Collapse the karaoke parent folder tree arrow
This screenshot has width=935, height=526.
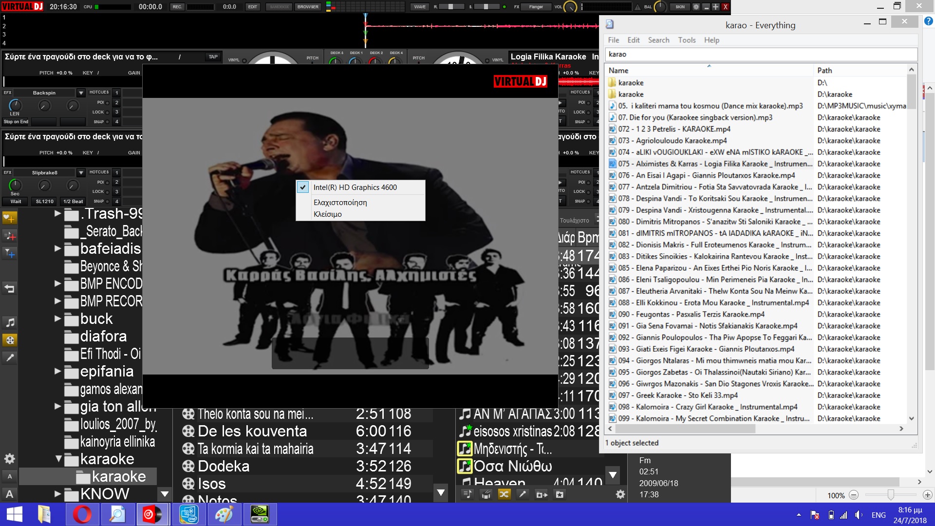pos(58,459)
